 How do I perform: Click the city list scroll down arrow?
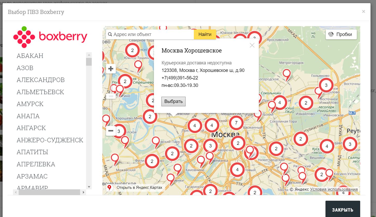(89, 186)
